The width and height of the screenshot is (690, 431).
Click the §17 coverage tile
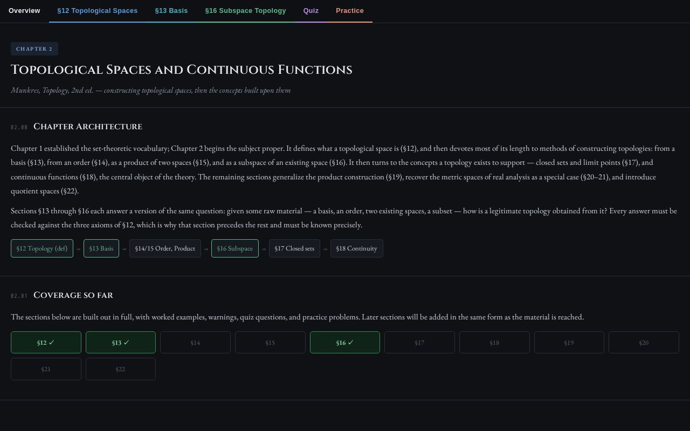pos(419,343)
